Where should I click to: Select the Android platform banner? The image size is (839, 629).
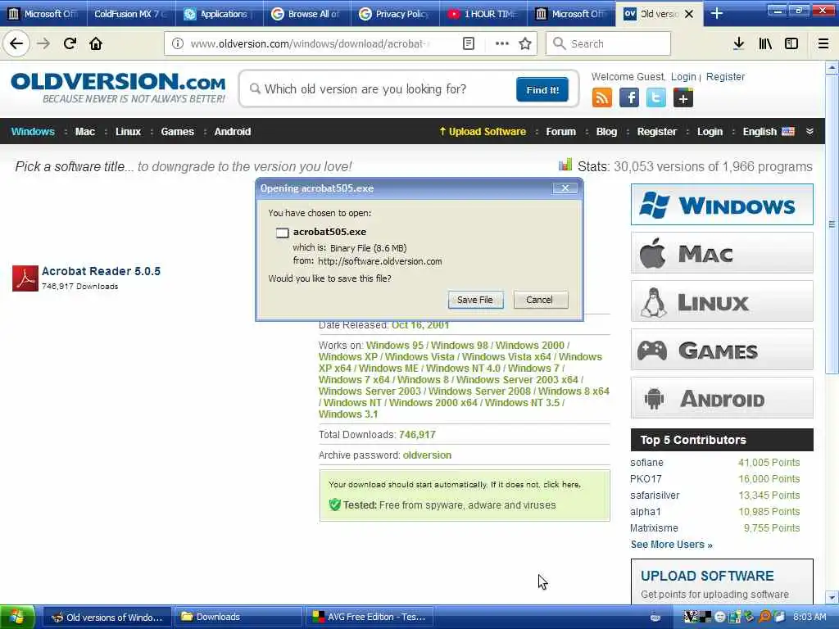pyautogui.click(x=722, y=398)
